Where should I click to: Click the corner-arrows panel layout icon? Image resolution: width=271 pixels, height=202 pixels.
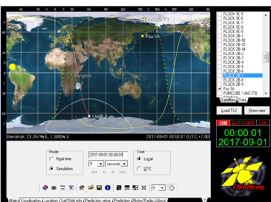click(135, 187)
